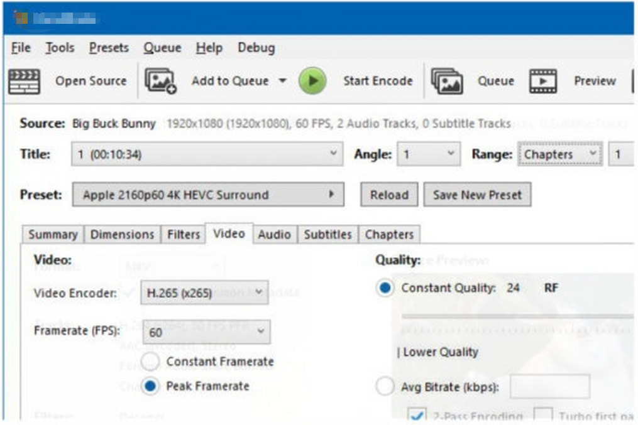Click the Avg Bitrate input field
Screen dimensions: 638x425
549,387
